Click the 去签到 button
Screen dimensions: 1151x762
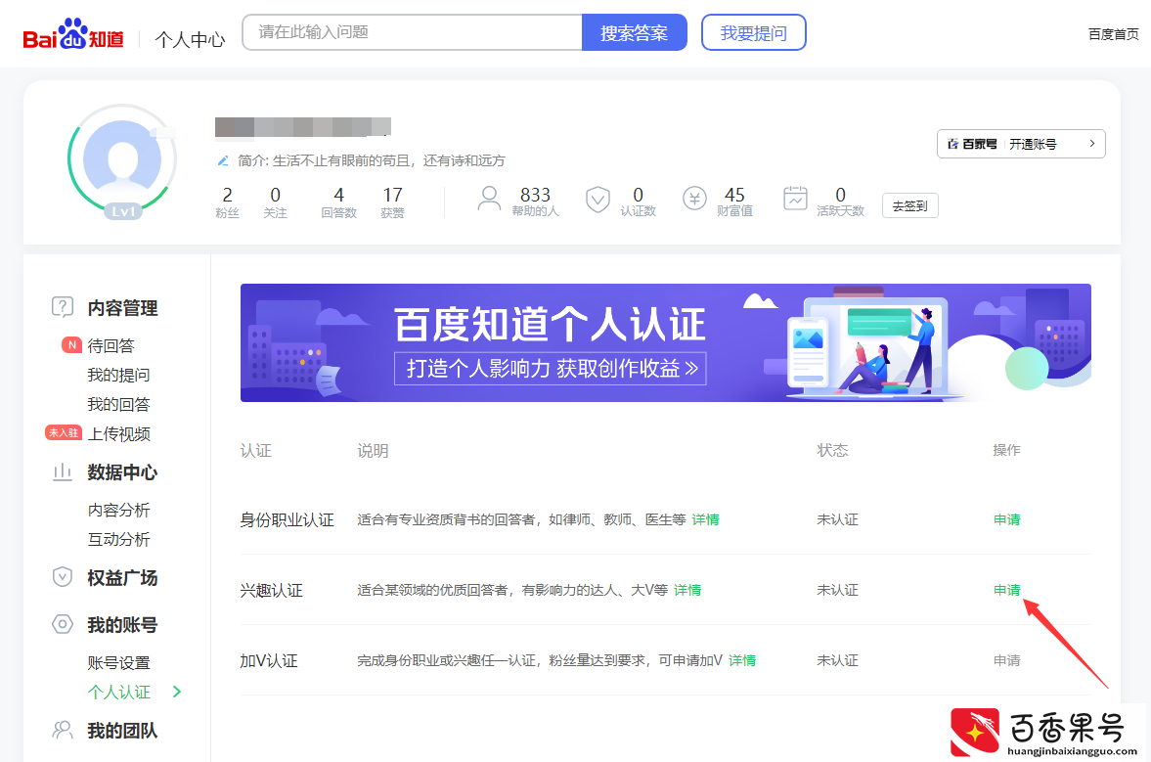click(910, 205)
